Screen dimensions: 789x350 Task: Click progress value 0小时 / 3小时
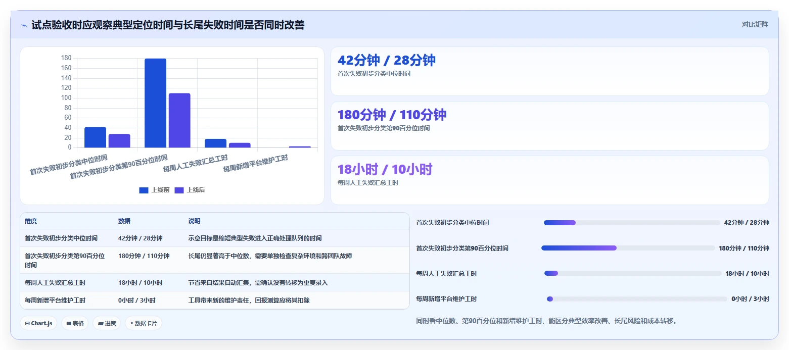[750, 299]
